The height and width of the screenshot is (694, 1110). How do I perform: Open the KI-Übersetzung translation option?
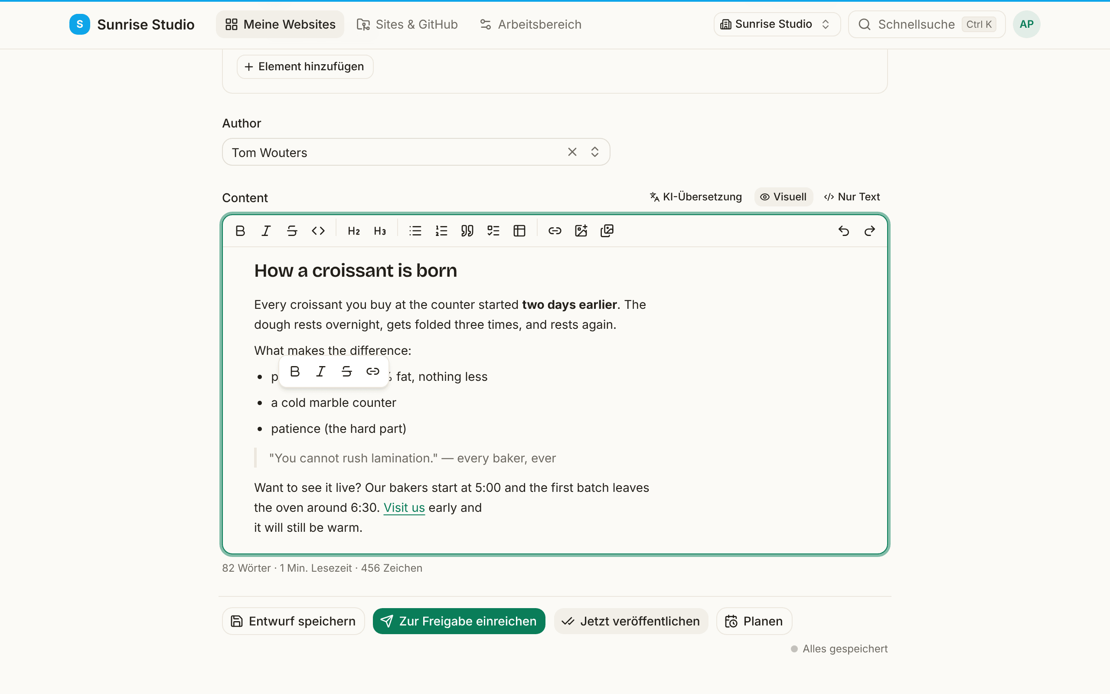click(696, 197)
